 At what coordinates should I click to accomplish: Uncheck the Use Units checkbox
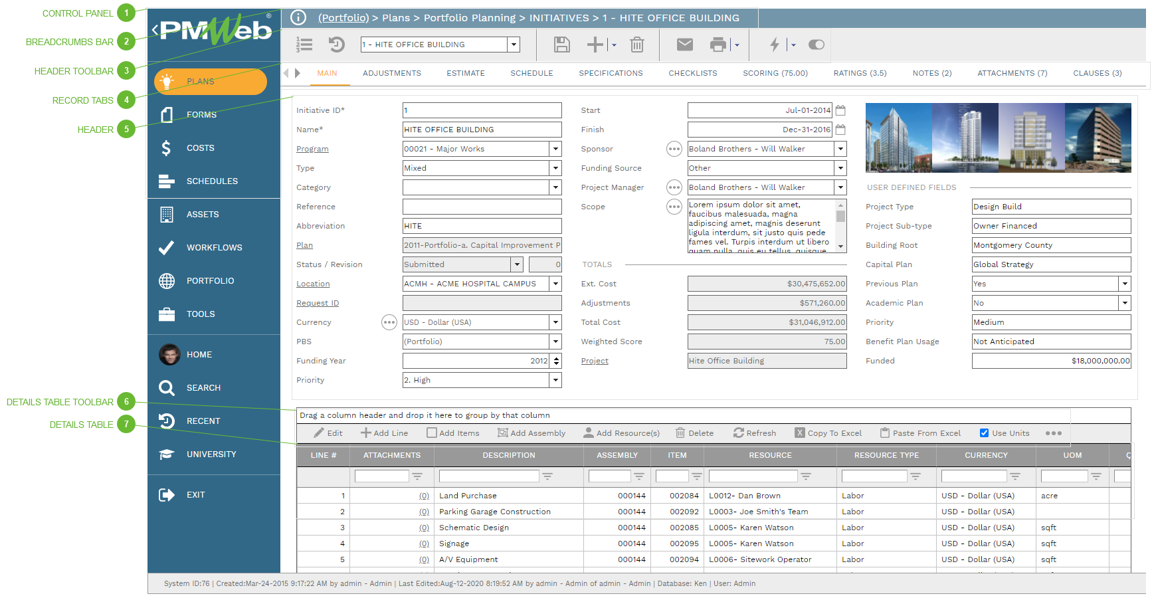[x=984, y=433]
